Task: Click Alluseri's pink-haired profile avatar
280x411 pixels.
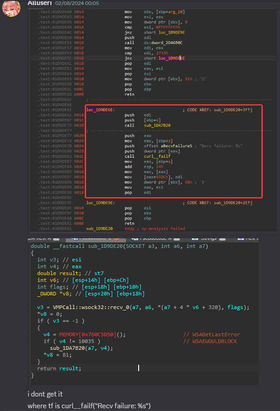Action: point(10,8)
